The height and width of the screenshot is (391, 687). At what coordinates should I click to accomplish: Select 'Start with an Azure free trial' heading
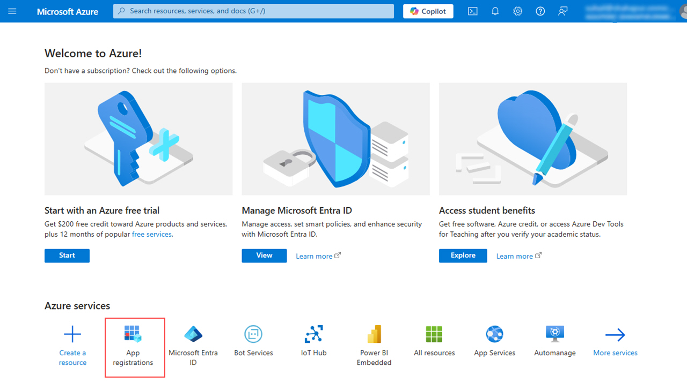102,210
